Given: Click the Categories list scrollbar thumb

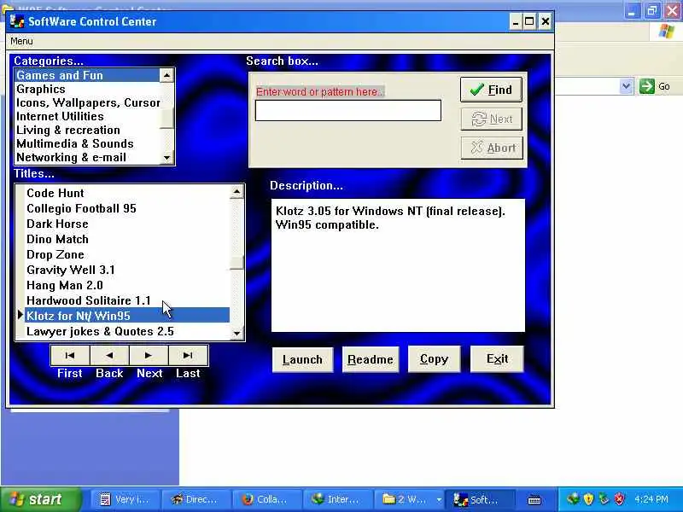Looking at the screenshot, I should pos(166,119).
